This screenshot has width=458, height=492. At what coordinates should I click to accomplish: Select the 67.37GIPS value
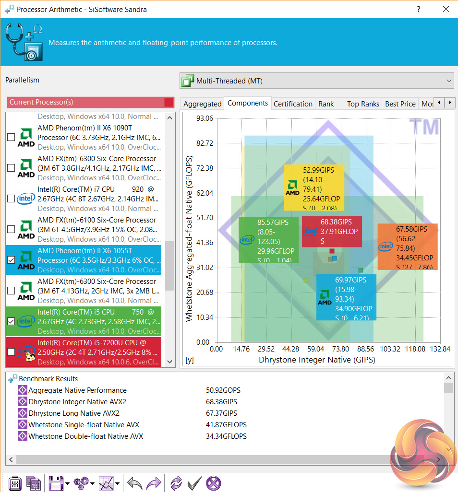pos(221,413)
